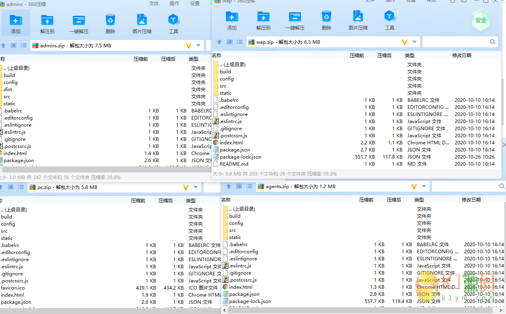Screen dimensions: 506x314
Task: Expand admins.zip address dropdown arrow
Action: (198, 46)
